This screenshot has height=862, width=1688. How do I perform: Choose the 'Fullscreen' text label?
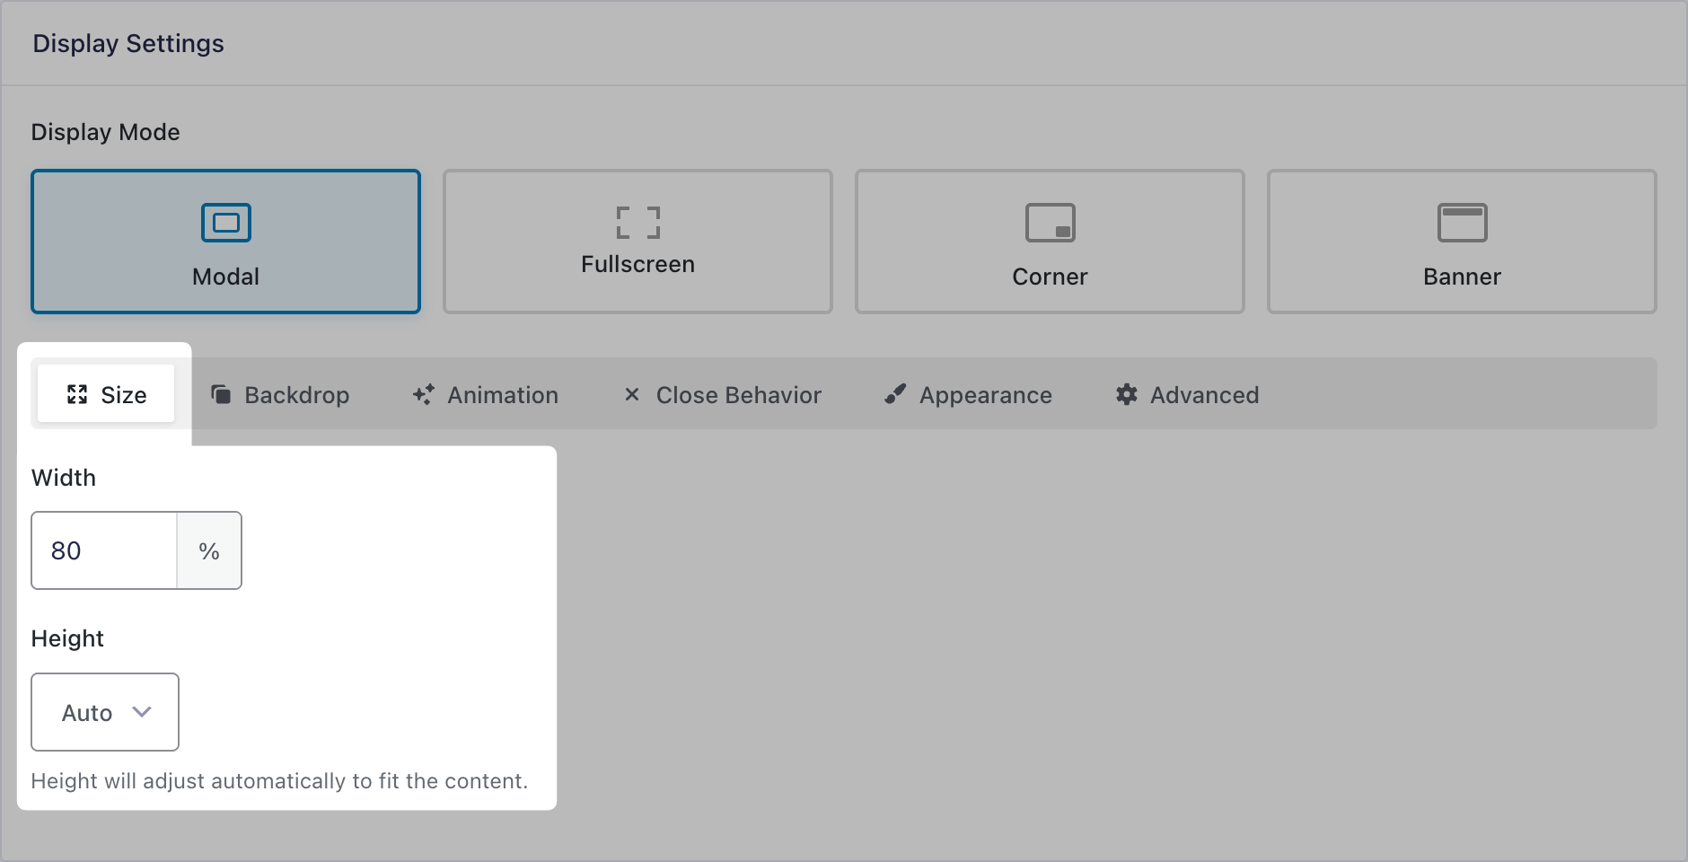coord(637,264)
